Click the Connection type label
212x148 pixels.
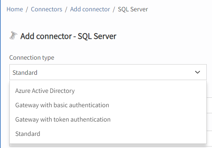pyautogui.click(x=32, y=58)
